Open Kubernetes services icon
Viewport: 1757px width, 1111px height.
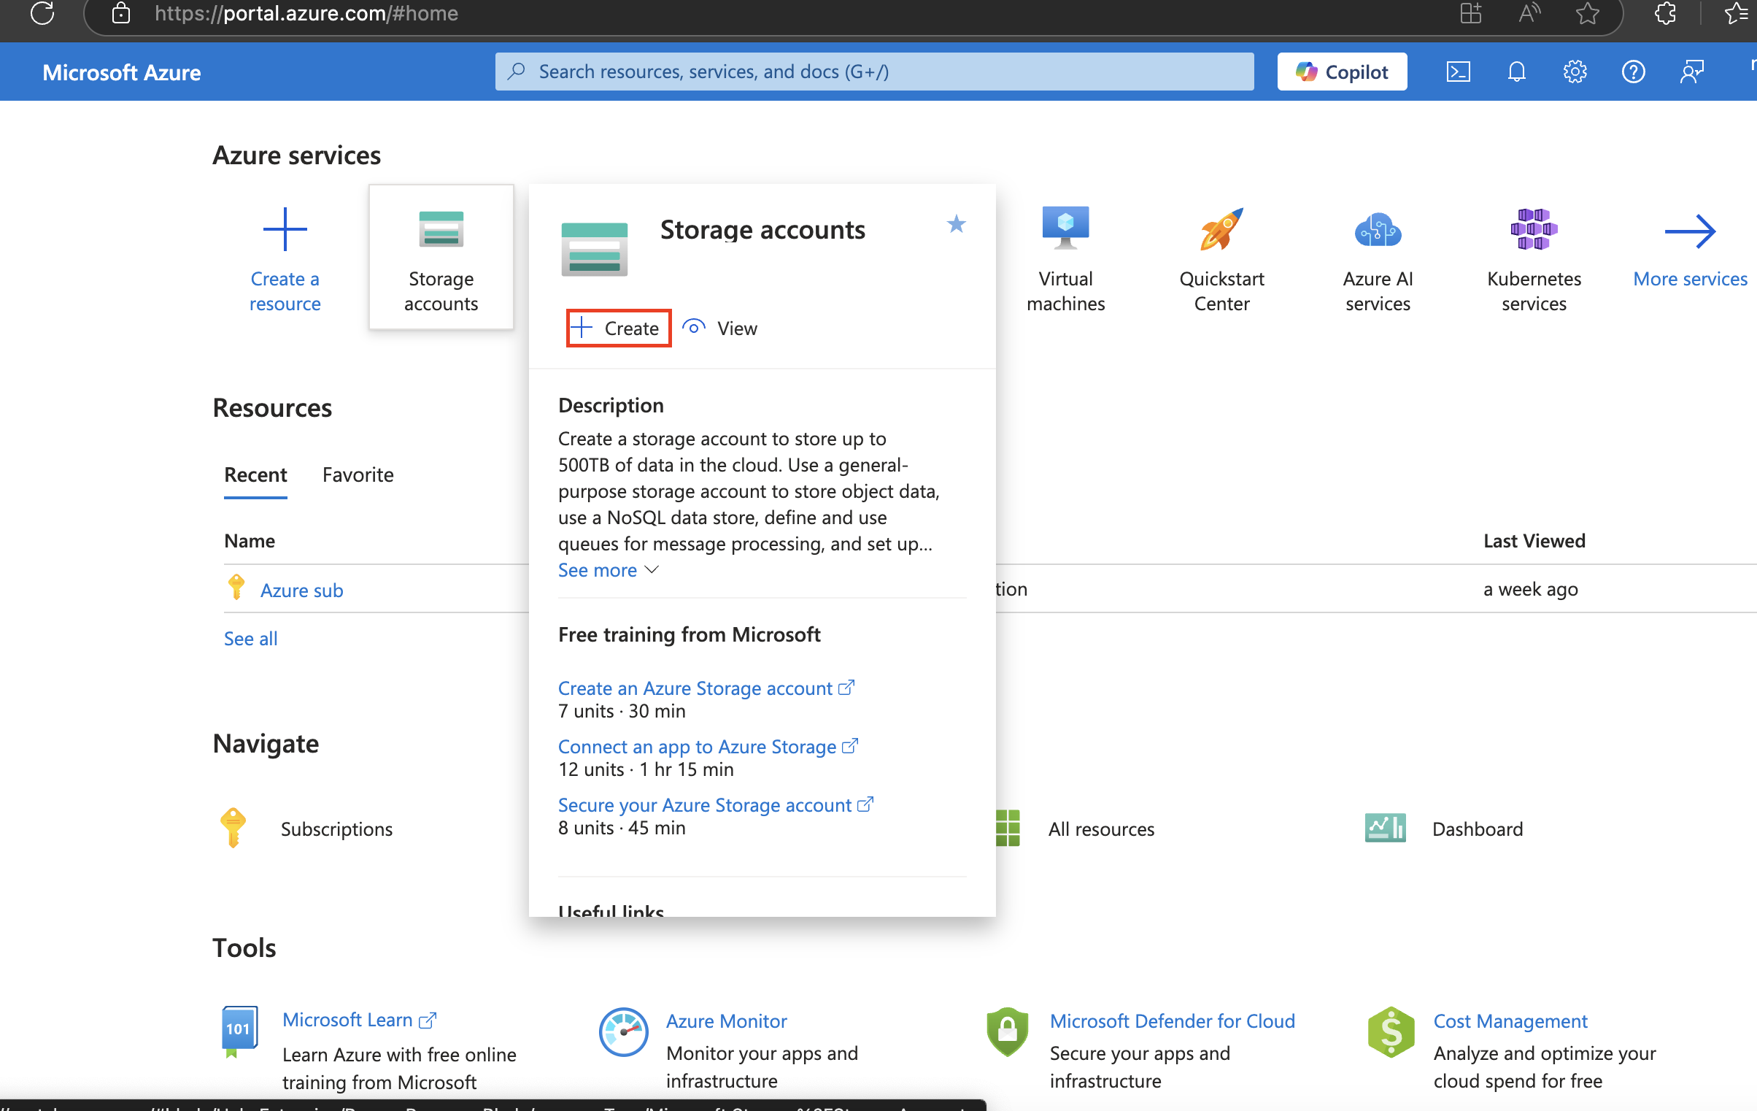coord(1534,229)
